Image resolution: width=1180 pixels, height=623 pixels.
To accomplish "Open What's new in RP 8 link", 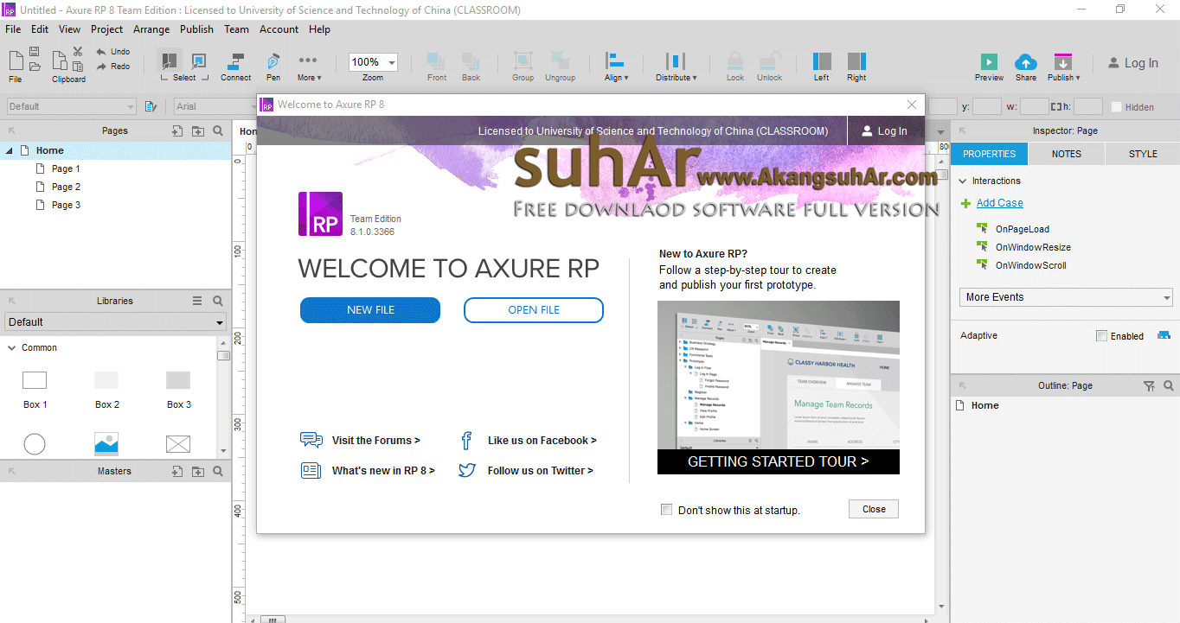I will tap(383, 471).
